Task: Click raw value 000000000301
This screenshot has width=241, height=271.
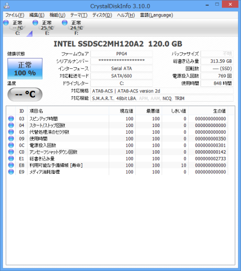Action: 211,145
